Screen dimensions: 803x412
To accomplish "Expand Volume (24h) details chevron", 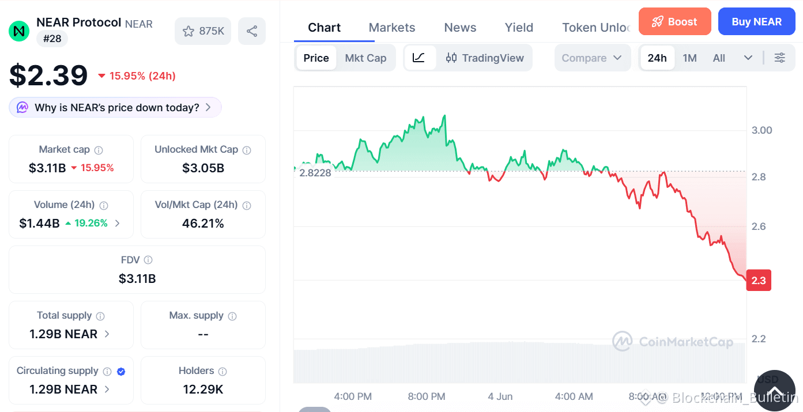I will tap(118, 223).
